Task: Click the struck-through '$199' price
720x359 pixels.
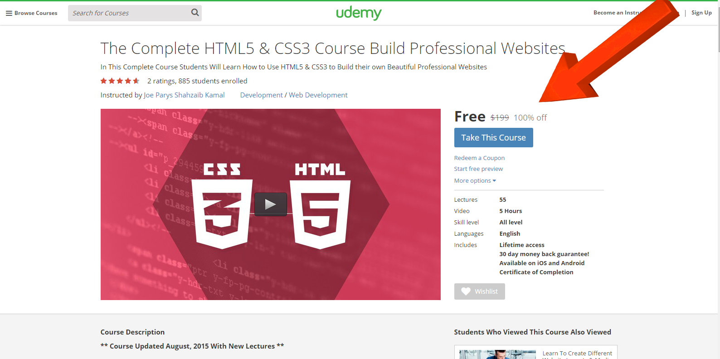Action: point(500,118)
